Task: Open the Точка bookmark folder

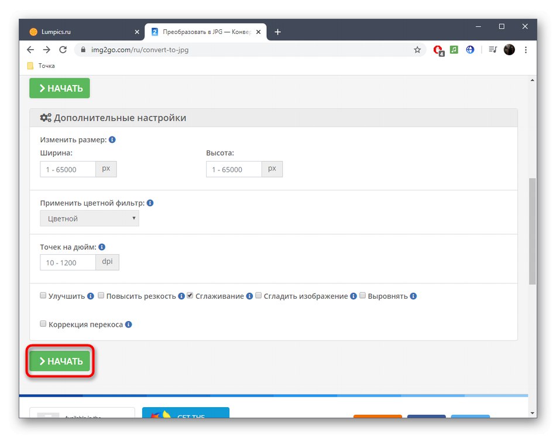Action: tap(41, 66)
